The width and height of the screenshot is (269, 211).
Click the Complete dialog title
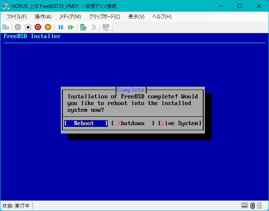131,90
